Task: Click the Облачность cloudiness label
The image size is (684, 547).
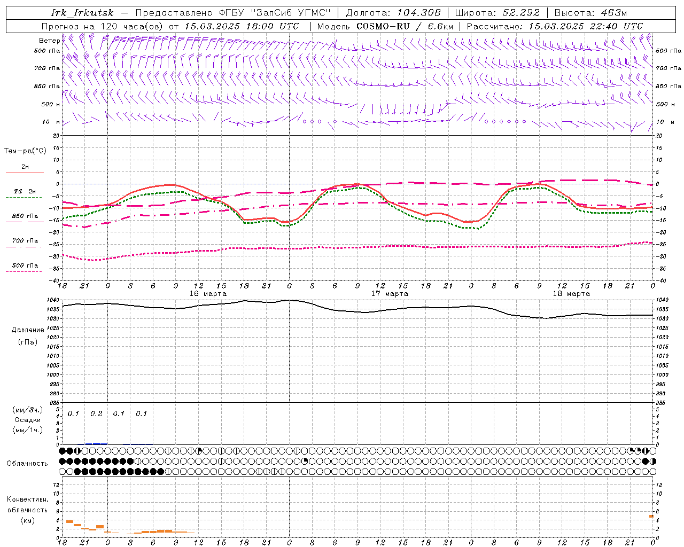Action: [x=27, y=463]
